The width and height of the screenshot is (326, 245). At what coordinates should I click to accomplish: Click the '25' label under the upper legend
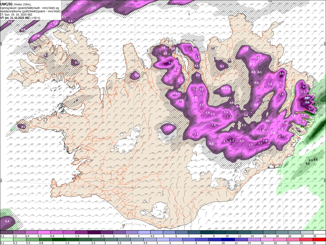[302, 236]
